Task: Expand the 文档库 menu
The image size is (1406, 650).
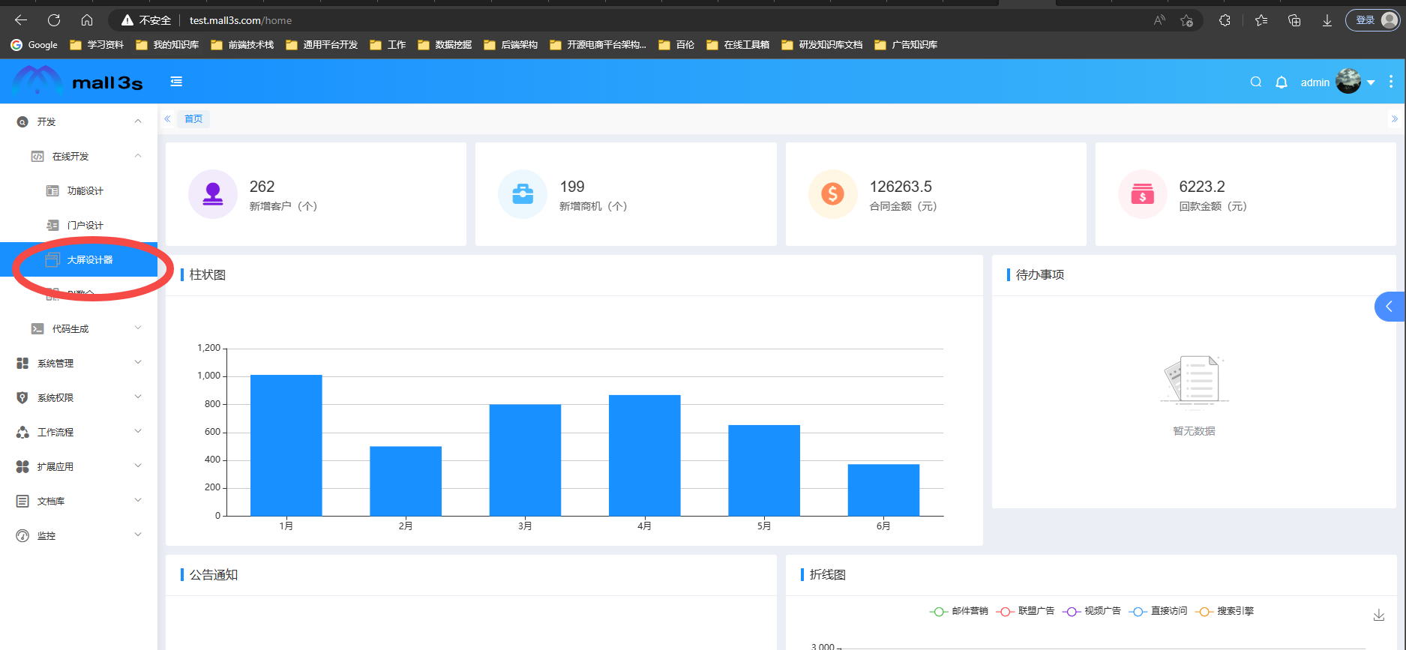Action: click(79, 501)
